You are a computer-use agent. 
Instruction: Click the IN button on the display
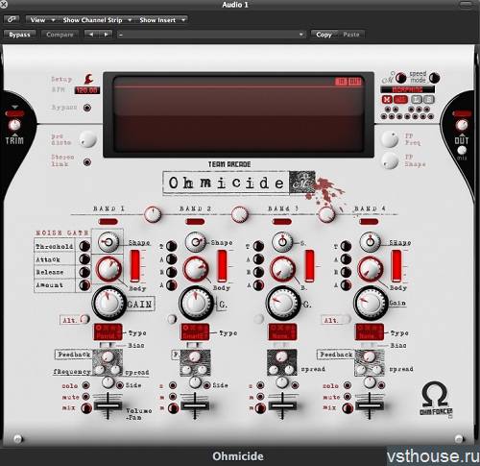point(341,82)
